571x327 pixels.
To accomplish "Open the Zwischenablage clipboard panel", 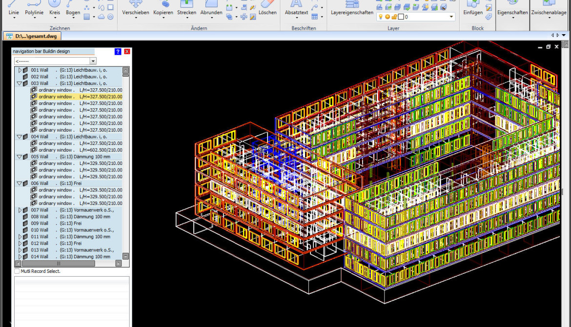I will point(549,12).
